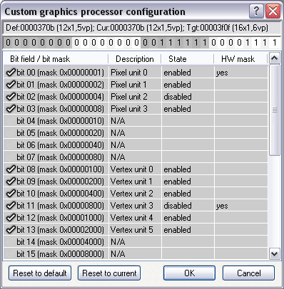
Task: Click the help question mark icon
Action: [x=256, y=11]
